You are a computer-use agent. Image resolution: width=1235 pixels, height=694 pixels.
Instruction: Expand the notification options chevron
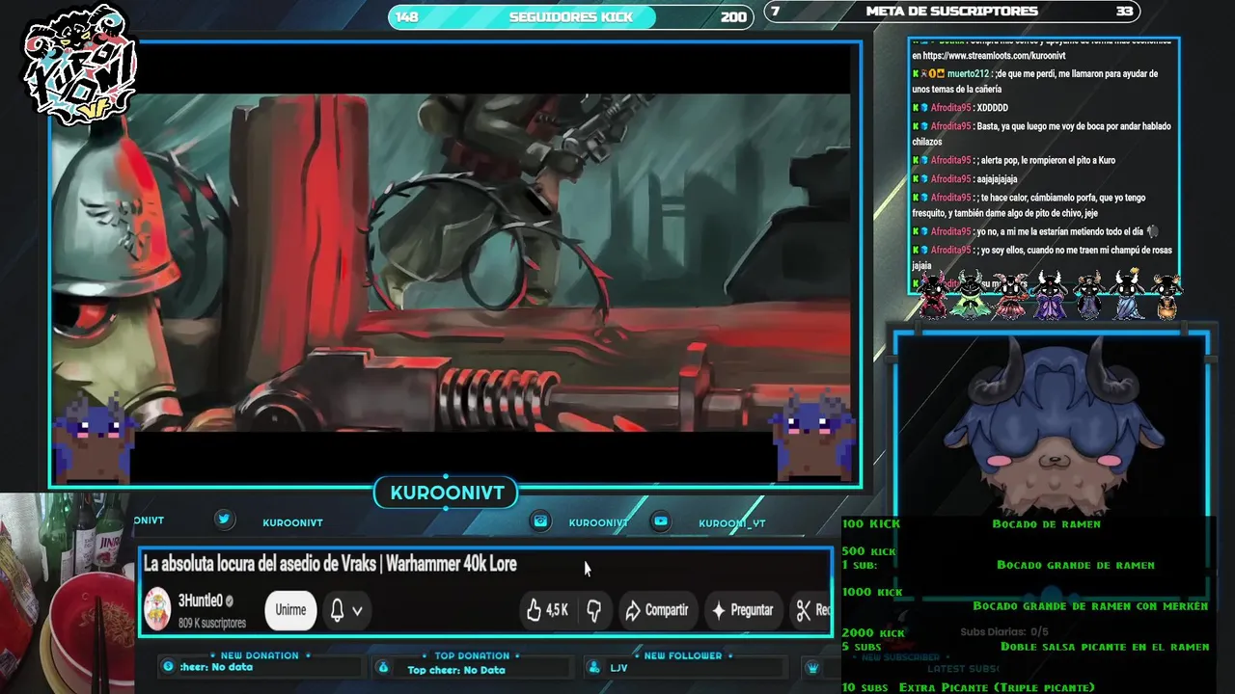(357, 610)
